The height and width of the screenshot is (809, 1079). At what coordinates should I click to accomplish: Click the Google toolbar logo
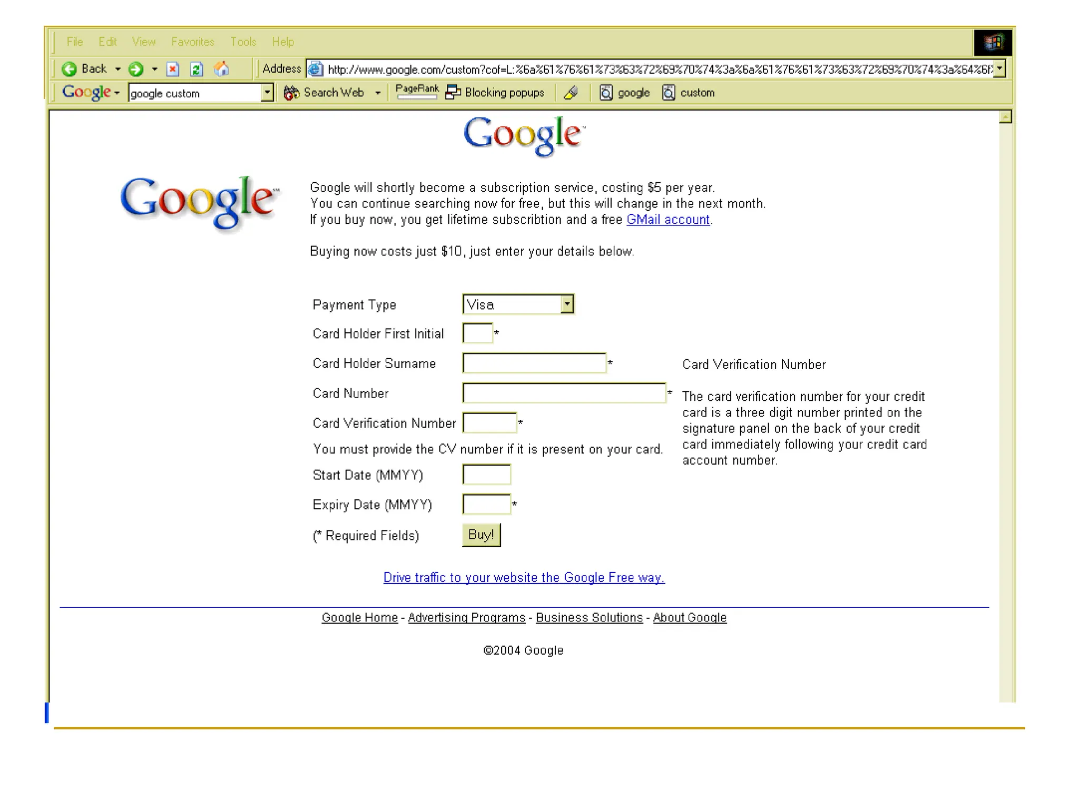(86, 92)
